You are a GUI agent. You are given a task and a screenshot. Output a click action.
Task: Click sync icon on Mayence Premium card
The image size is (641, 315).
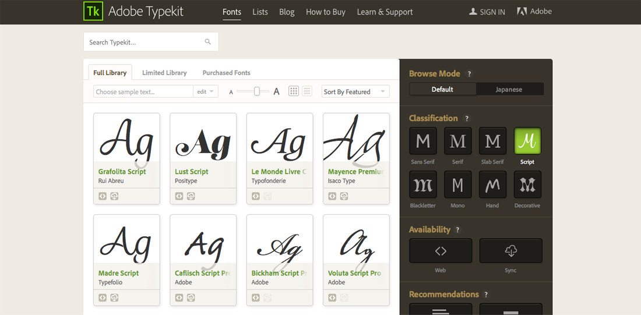point(344,196)
